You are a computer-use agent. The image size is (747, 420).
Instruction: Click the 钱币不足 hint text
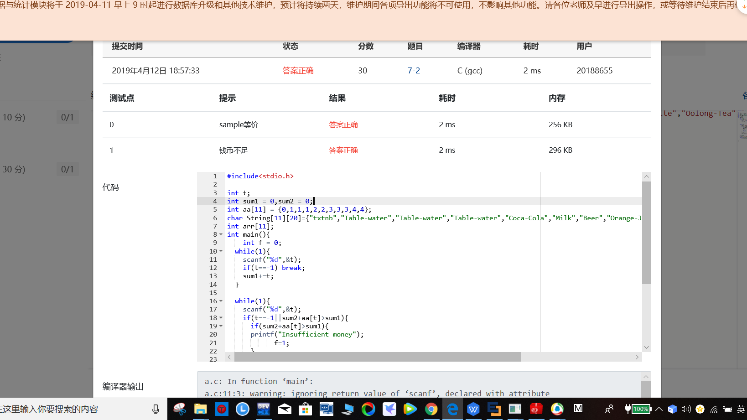click(x=233, y=150)
